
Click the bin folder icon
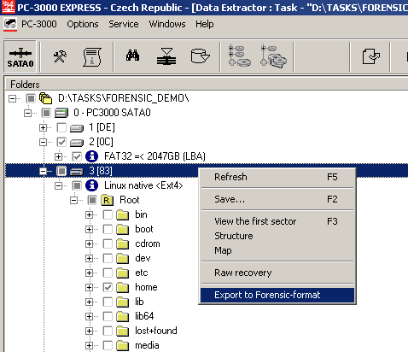tap(123, 215)
